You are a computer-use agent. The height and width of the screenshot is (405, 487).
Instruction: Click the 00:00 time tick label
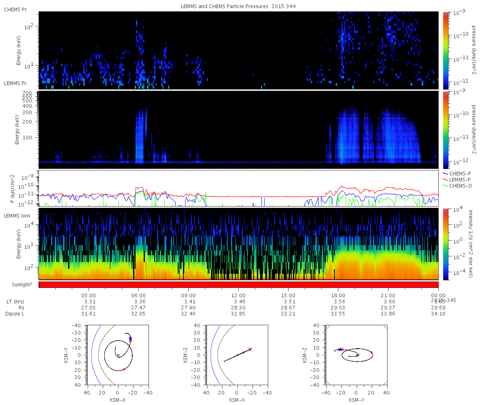[x=438, y=295]
